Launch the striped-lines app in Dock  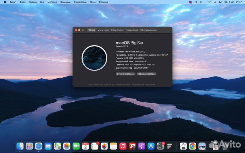tap(170, 146)
